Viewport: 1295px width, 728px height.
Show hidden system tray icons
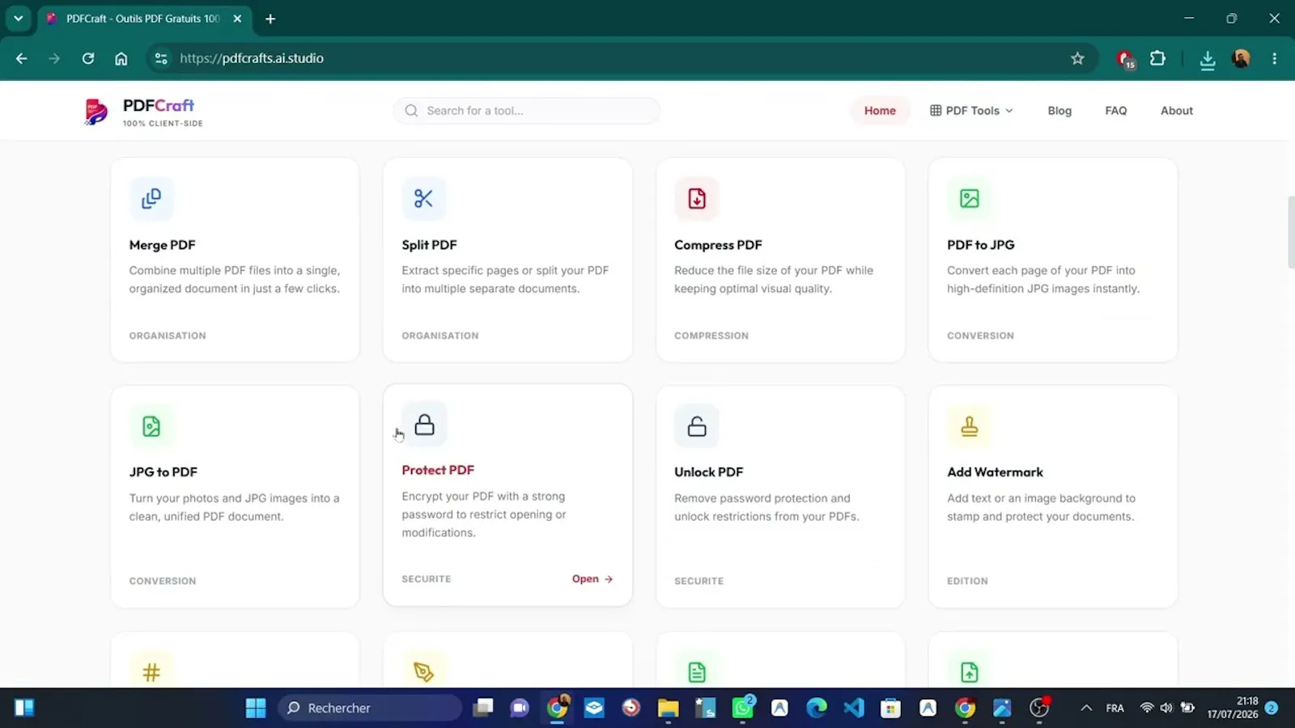coord(1086,708)
